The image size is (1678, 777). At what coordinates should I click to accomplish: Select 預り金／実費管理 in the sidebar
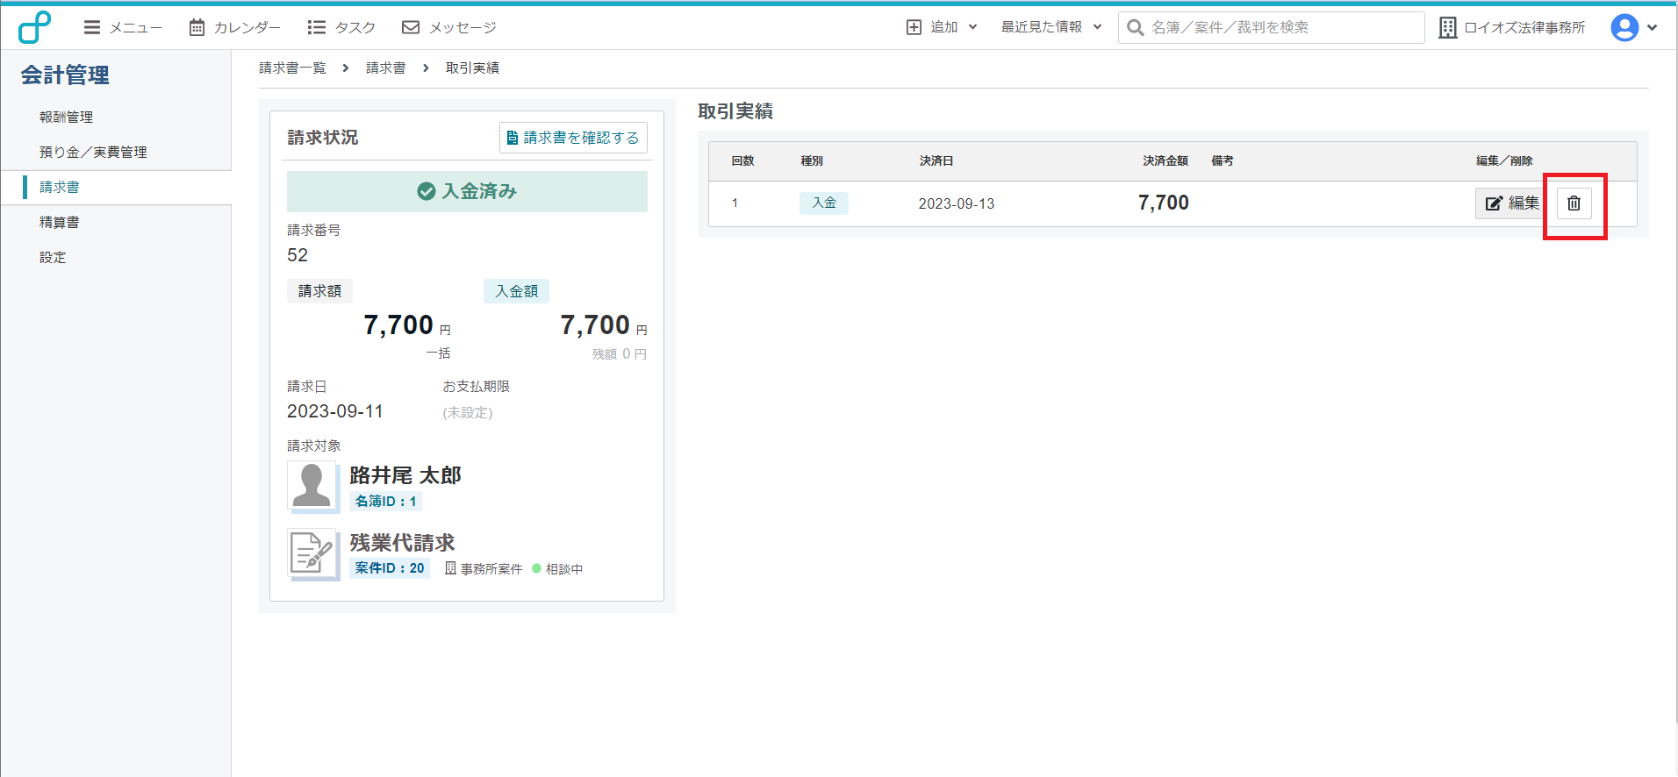click(93, 152)
